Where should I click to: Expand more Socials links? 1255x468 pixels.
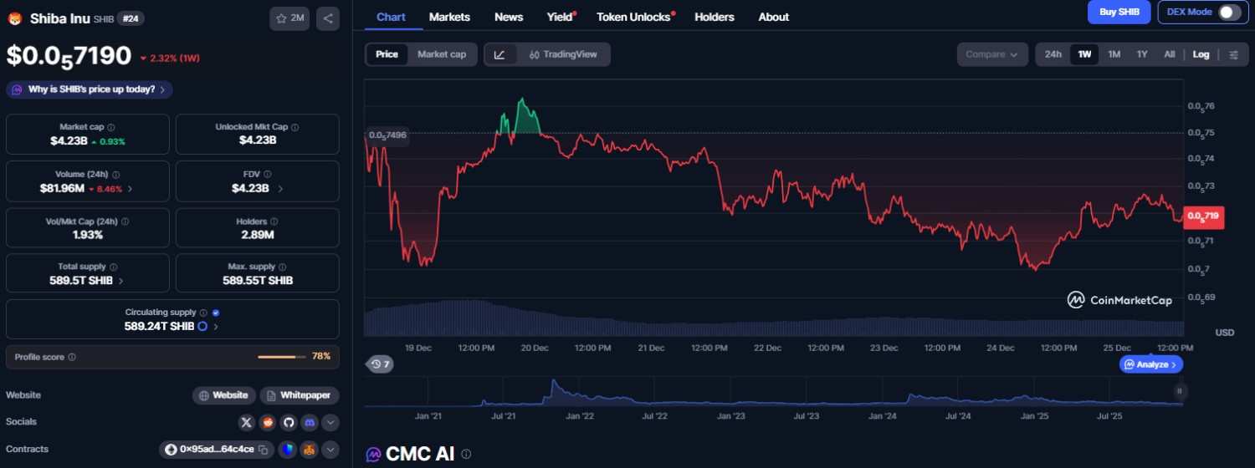tap(330, 422)
